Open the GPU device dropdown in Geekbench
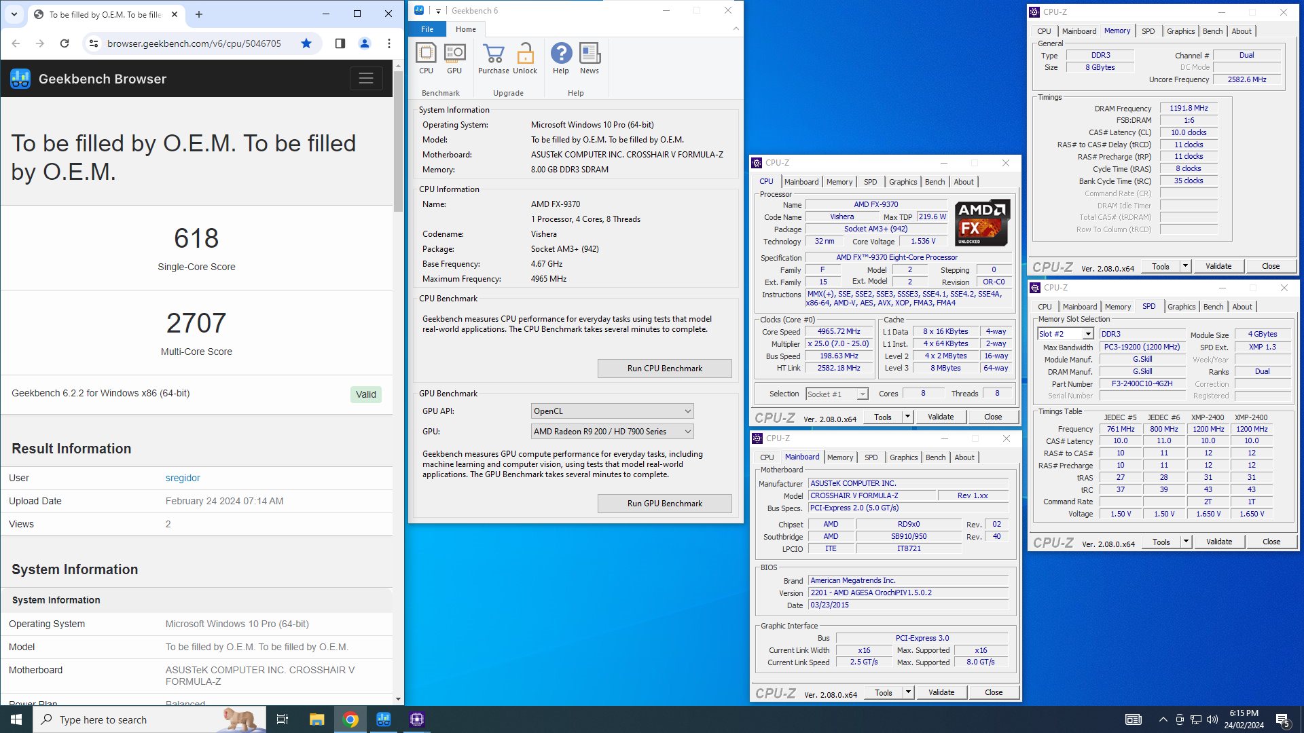This screenshot has width=1304, height=733. [x=612, y=432]
